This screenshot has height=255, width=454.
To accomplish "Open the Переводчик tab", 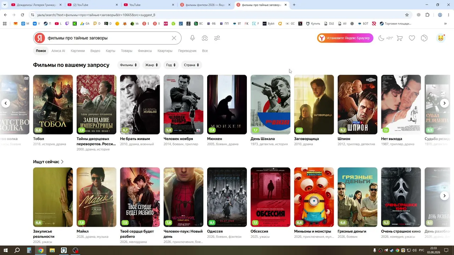I will coord(187,51).
